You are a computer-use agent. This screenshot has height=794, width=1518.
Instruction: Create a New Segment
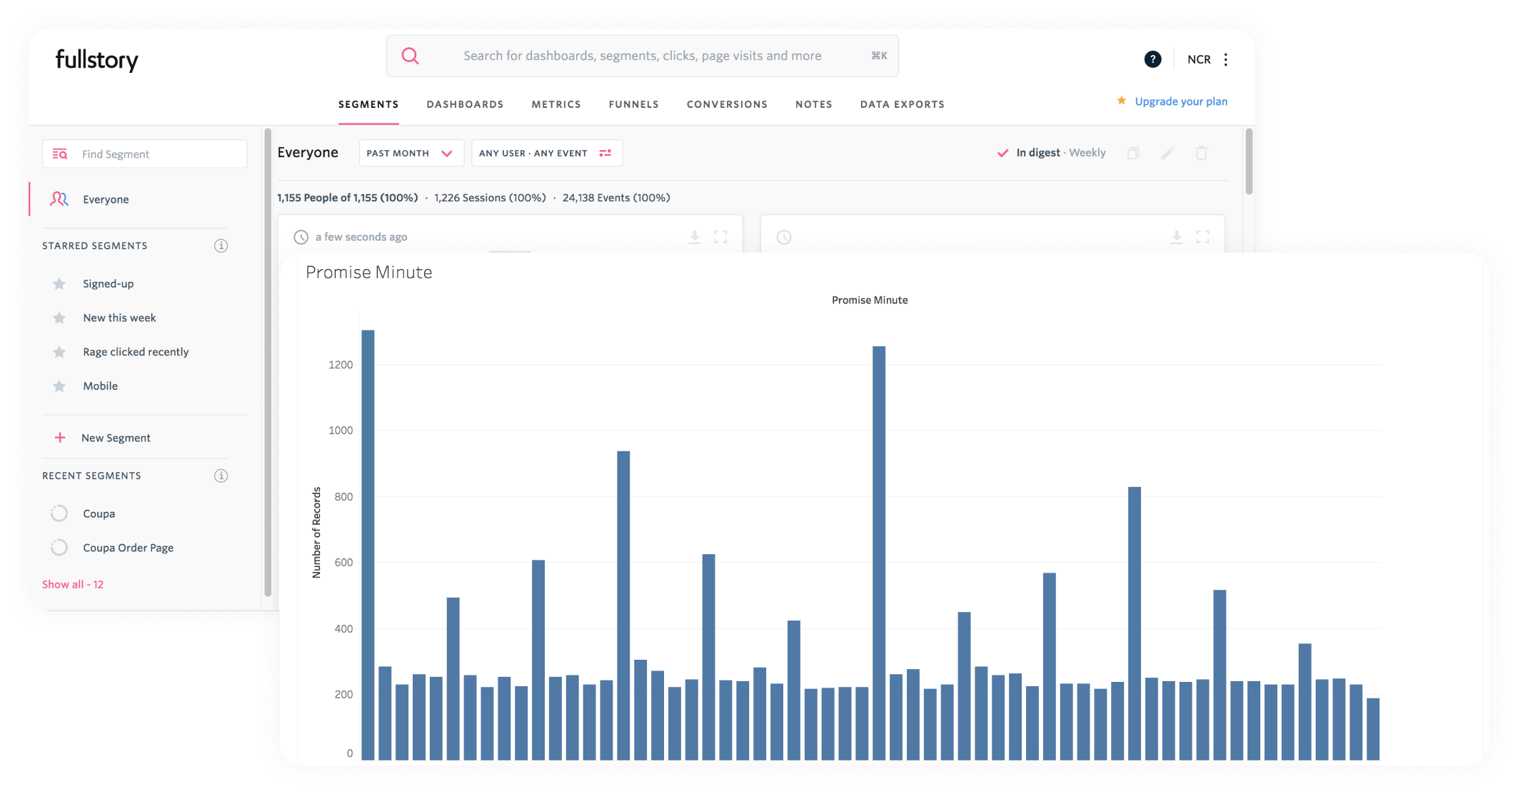tap(115, 437)
